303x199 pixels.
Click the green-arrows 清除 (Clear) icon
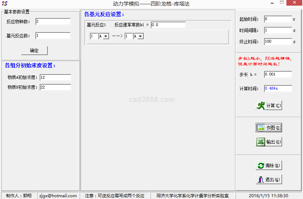point(261,165)
